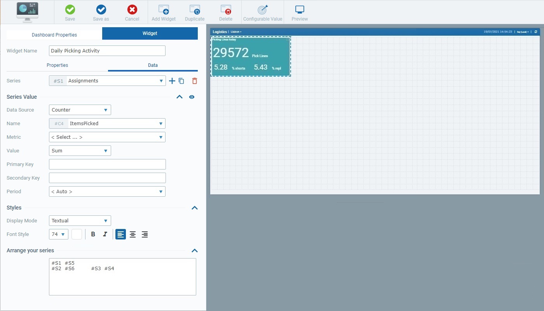
Task: Open the Preview monitor icon
Action: click(x=300, y=10)
